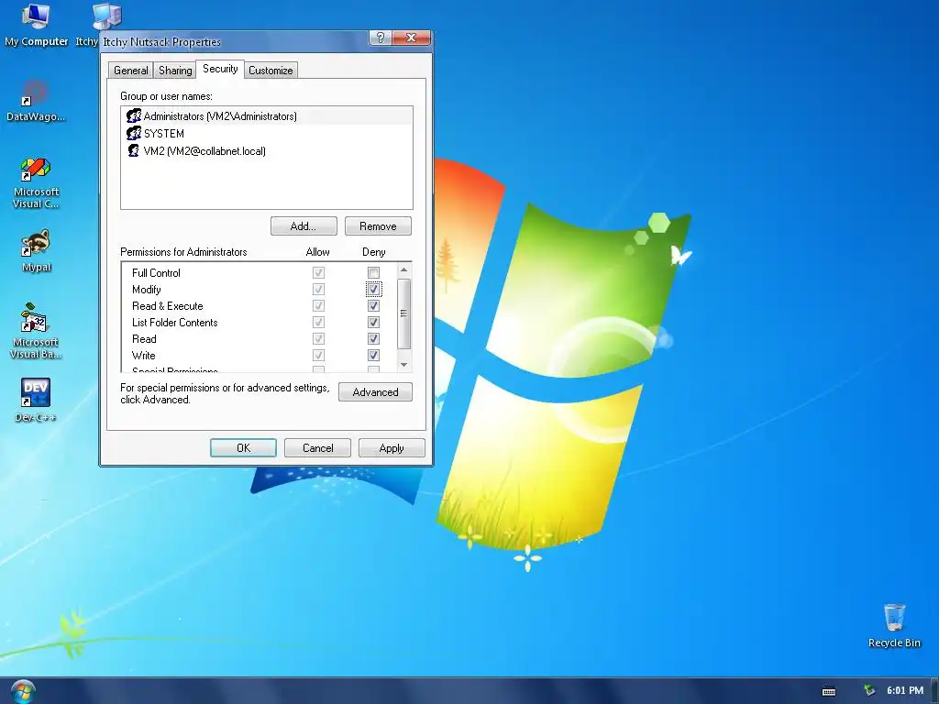This screenshot has width=939, height=704.
Task: Check Deny for Full Control
Action: click(x=374, y=273)
